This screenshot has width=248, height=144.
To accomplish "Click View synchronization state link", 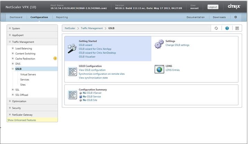I will (93, 78).
